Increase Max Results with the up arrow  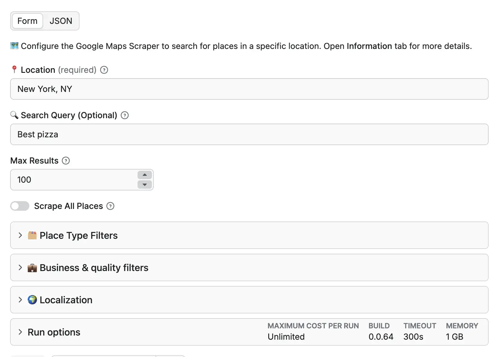click(145, 175)
